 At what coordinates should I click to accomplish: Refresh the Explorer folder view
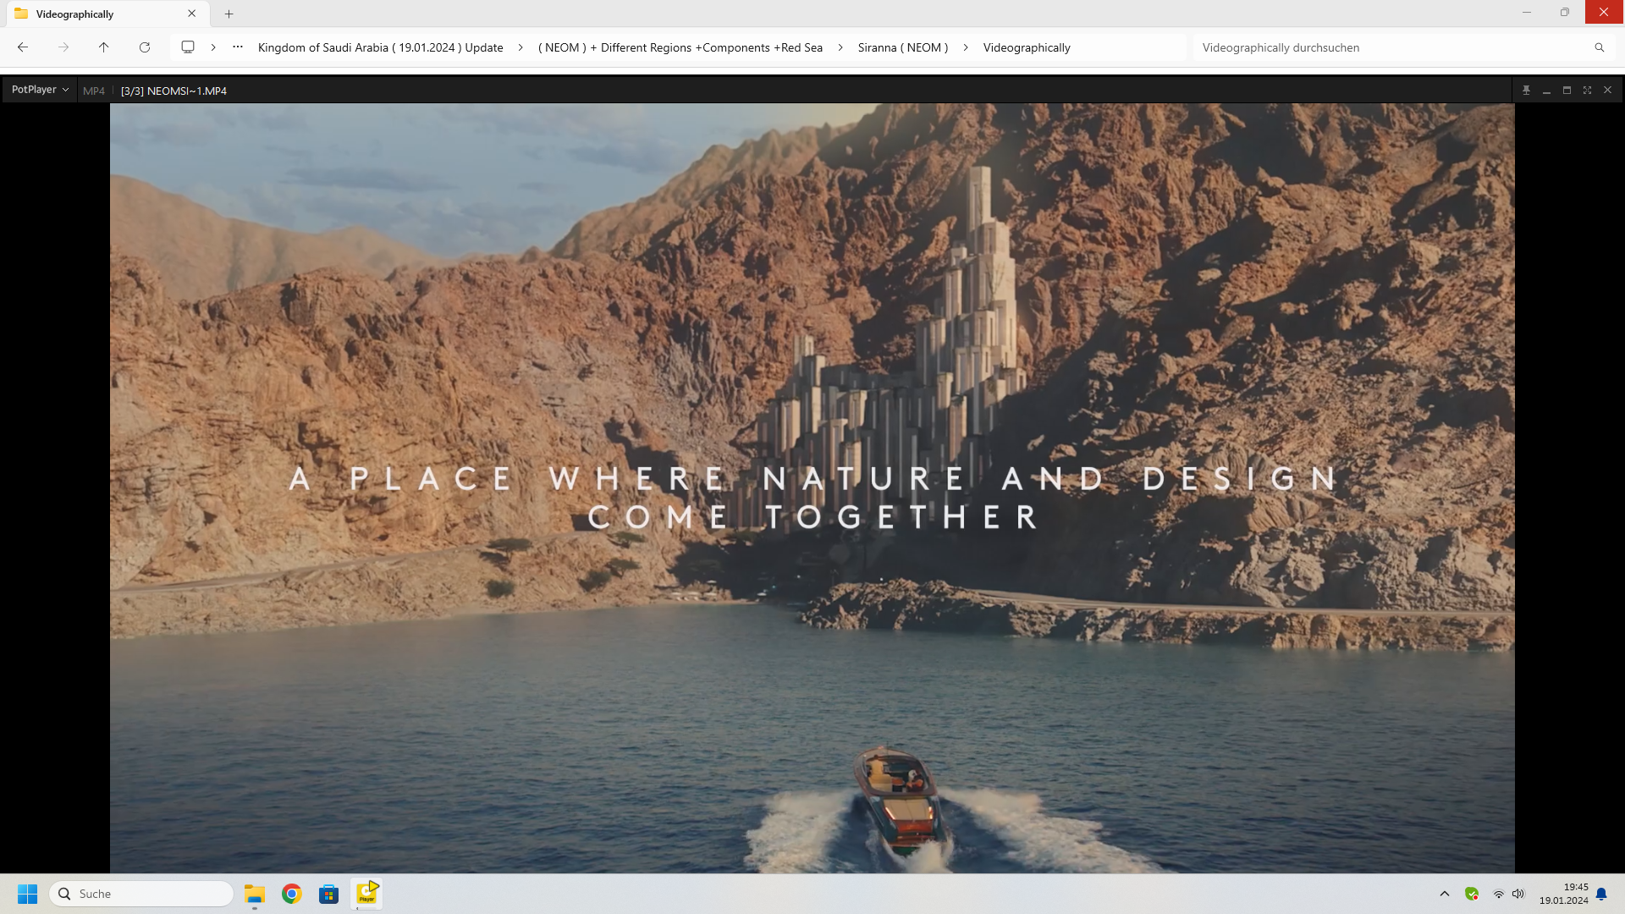click(x=145, y=47)
